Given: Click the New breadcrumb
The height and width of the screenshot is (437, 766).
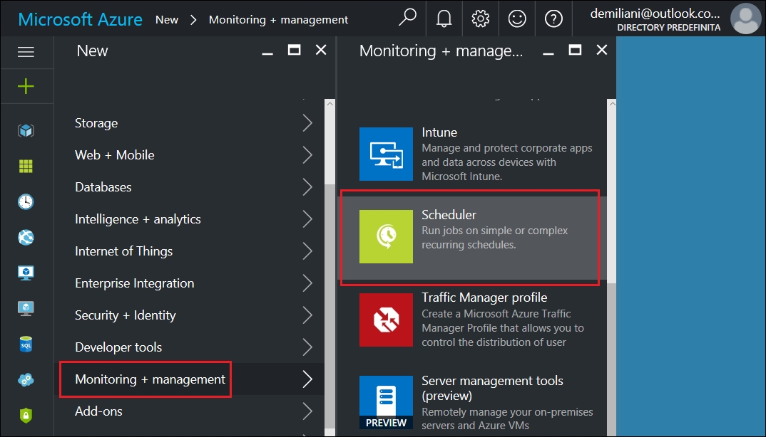Looking at the screenshot, I should (167, 19).
